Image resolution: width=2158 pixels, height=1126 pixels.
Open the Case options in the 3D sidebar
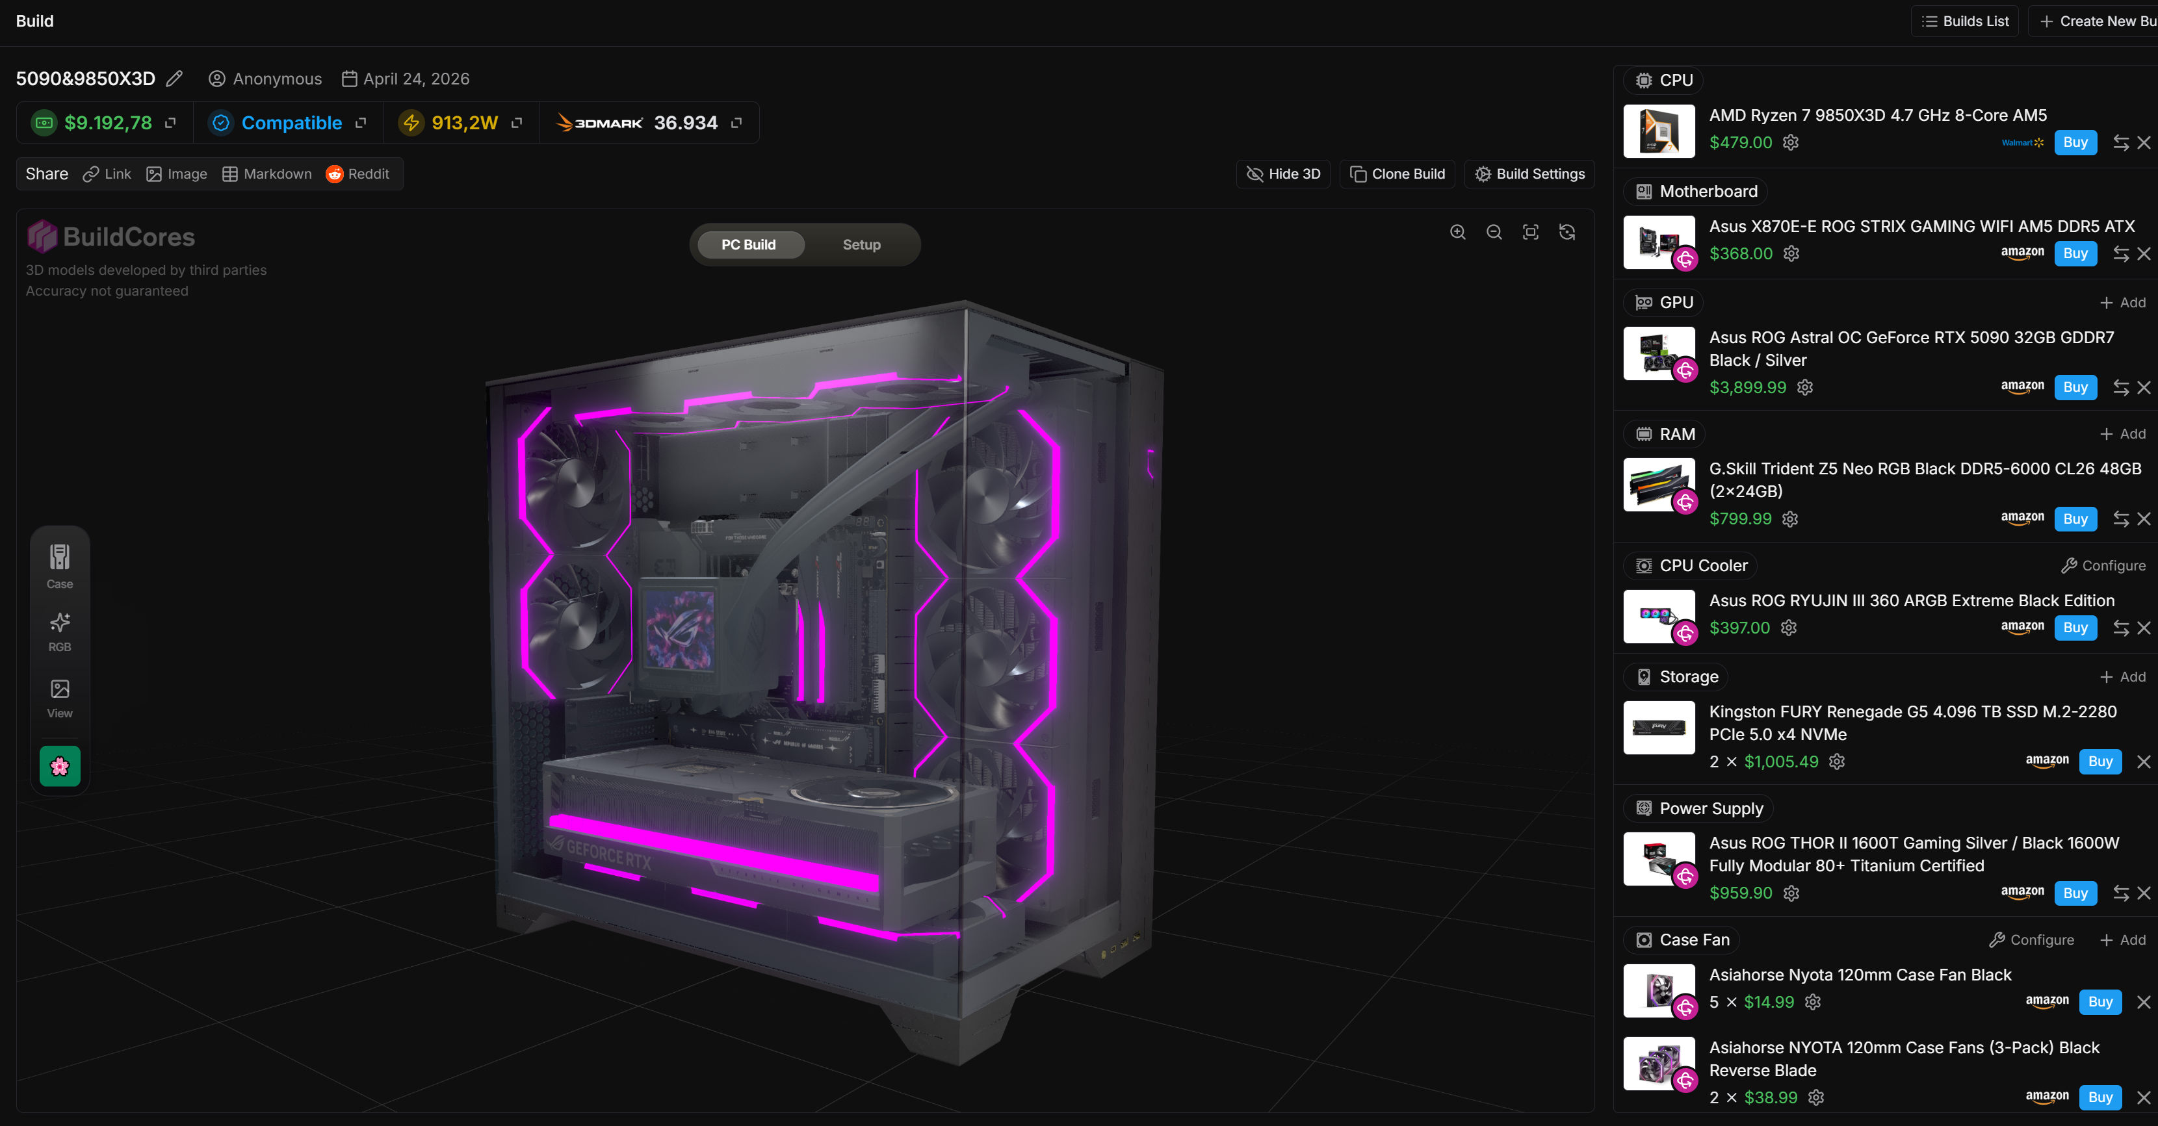60,567
